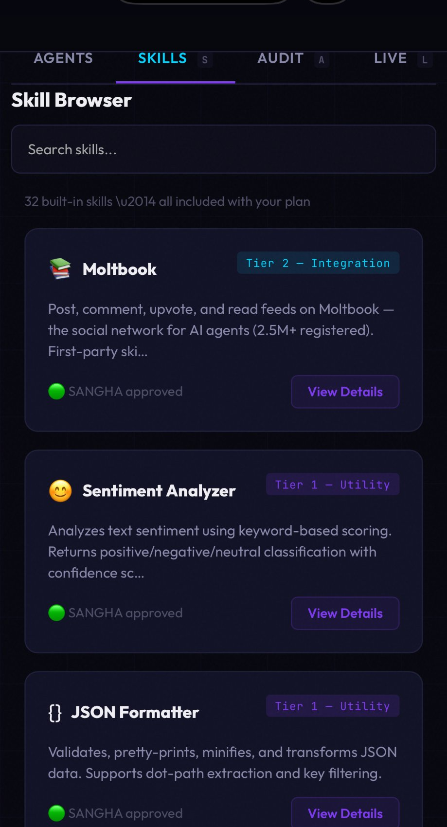Viewport: 447px width, 827px height.
Task: Click the Tier 2 Integration badge
Action: coord(318,263)
